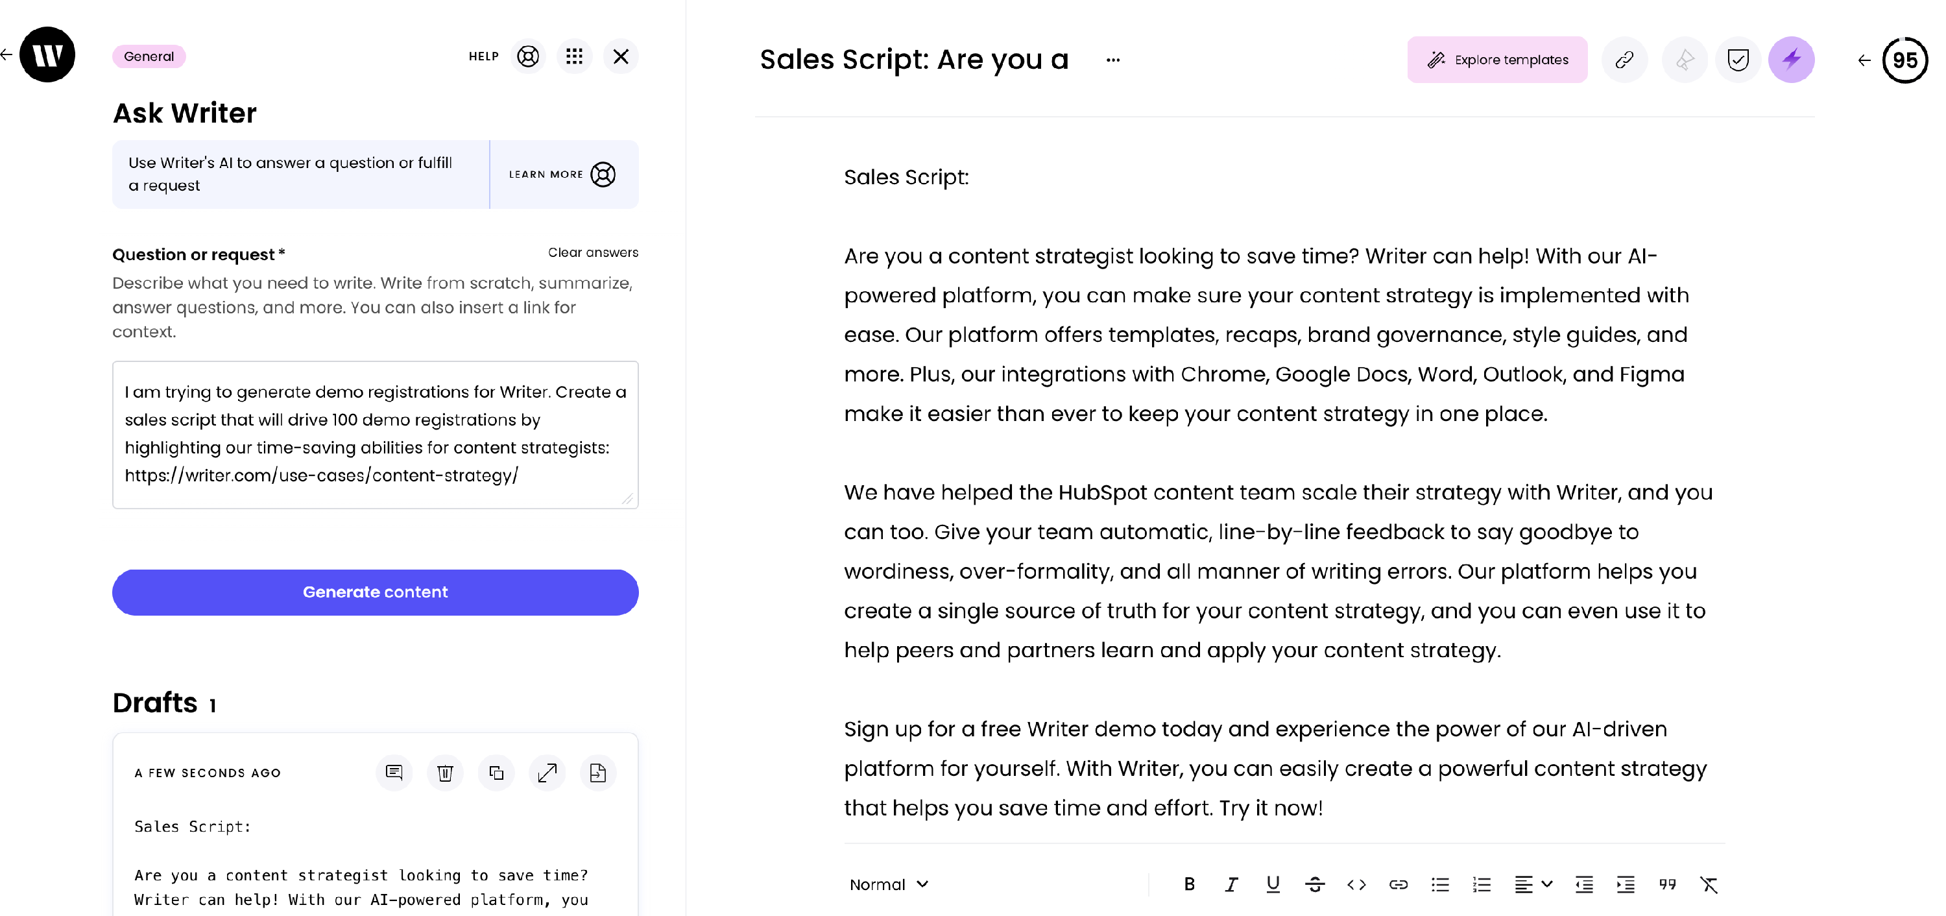The height and width of the screenshot is (916, 1946).
Task: Click the Generate content button
Action: 376,592
